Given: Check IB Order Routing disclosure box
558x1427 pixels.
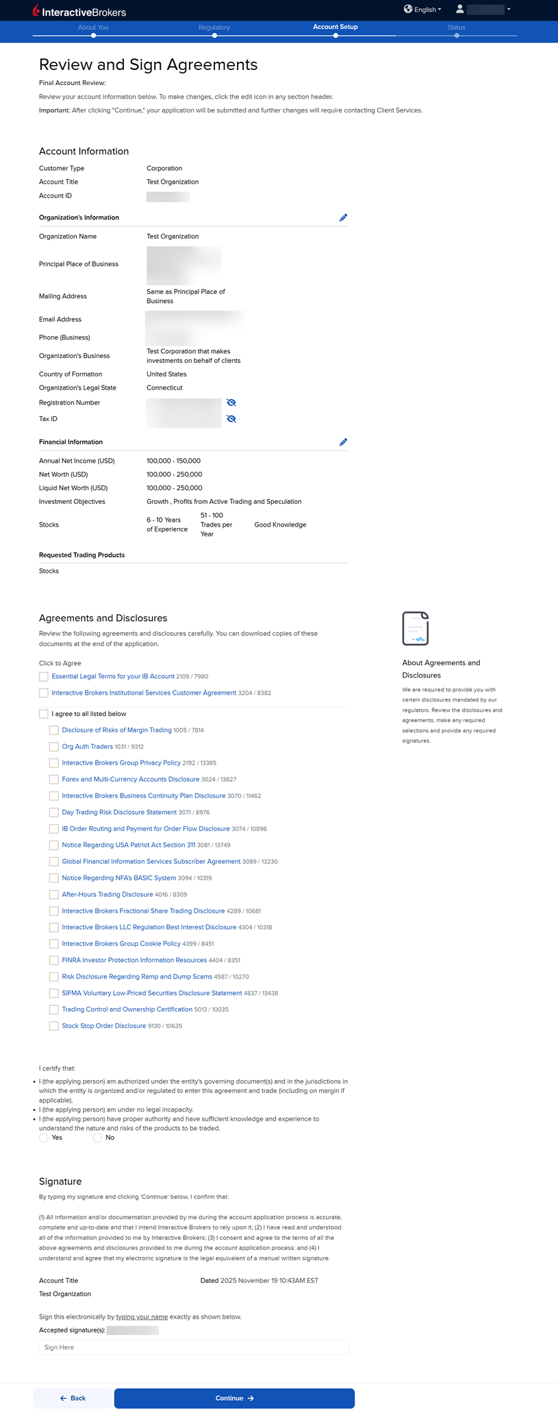Looking at the screenshot, I should tap(54, 829).
